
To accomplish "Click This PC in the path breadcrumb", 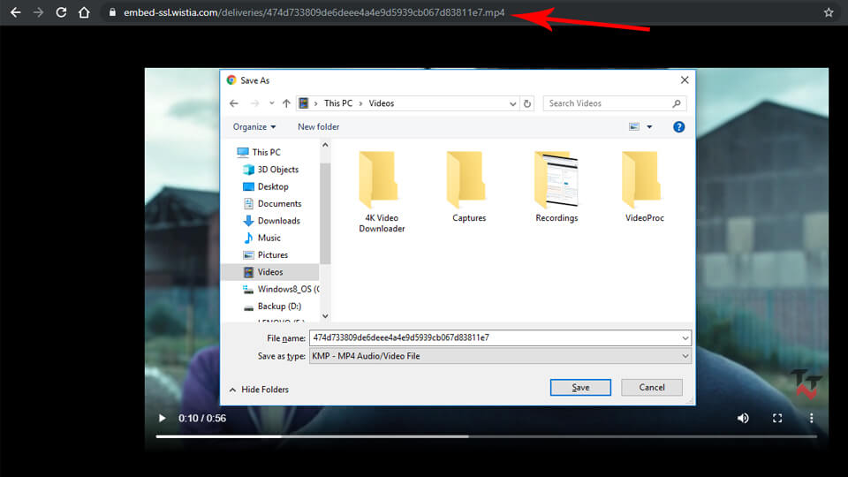I will (x=338, y=103).
